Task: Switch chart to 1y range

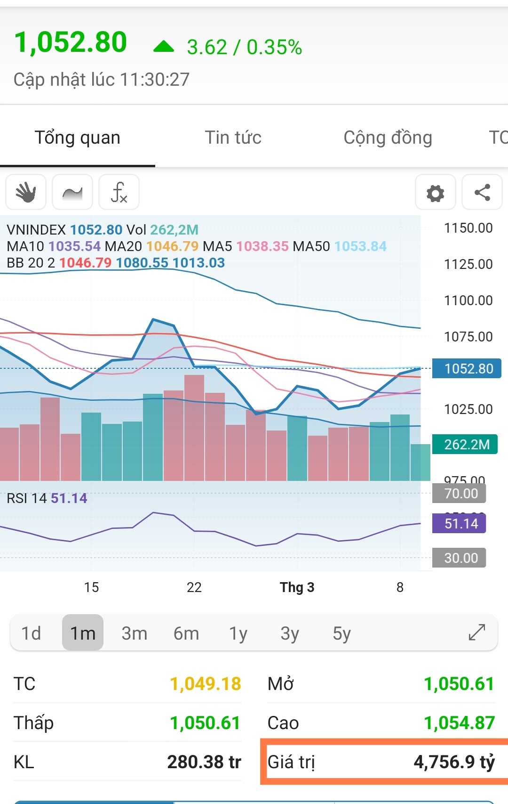Action: 238,633
